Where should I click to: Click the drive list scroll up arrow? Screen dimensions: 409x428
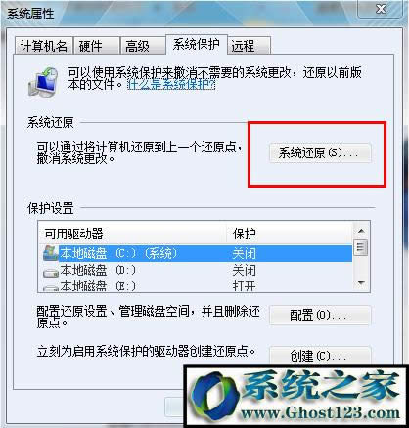(361, 231)
